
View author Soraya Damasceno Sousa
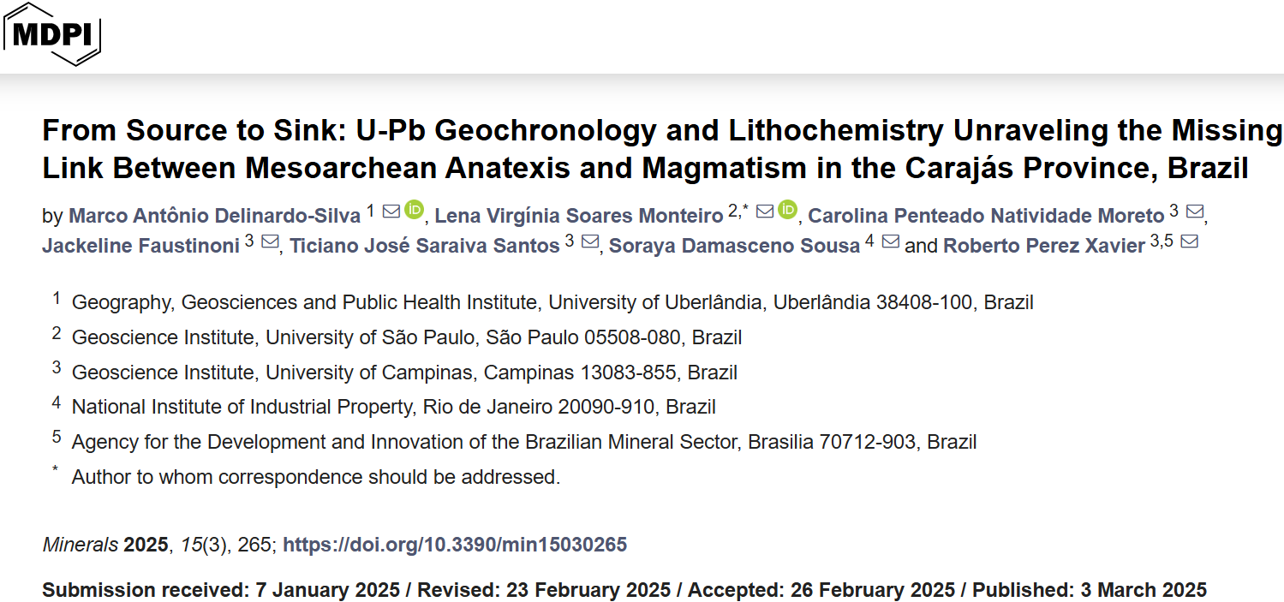click(734, 247)
